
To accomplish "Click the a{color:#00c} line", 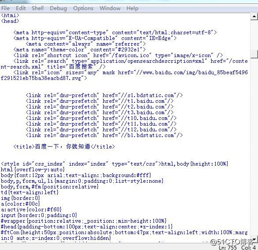I will 20,204.
